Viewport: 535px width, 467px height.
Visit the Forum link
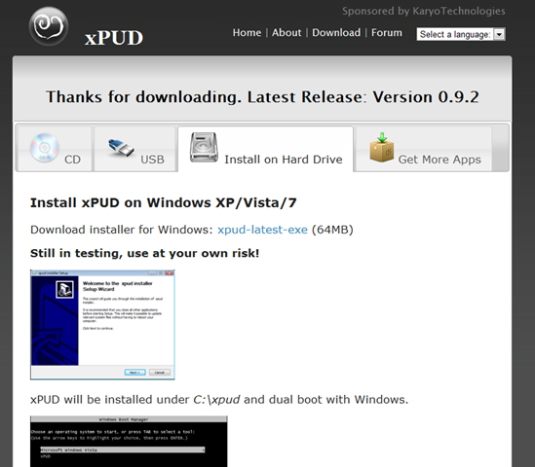click(387, 33)
